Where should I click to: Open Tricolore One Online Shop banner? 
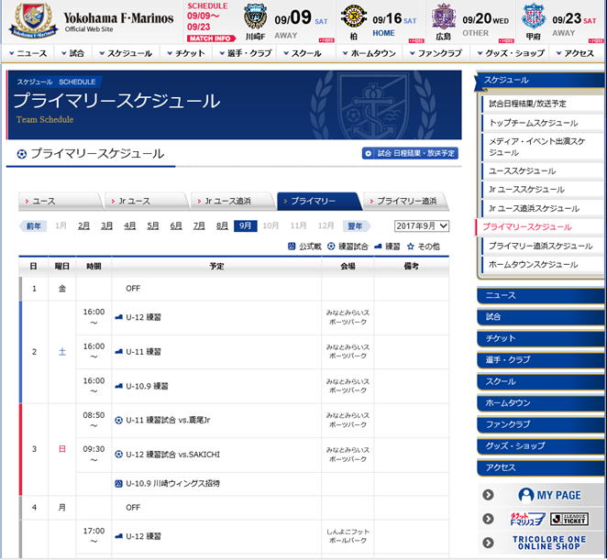[x=541, y=544]
